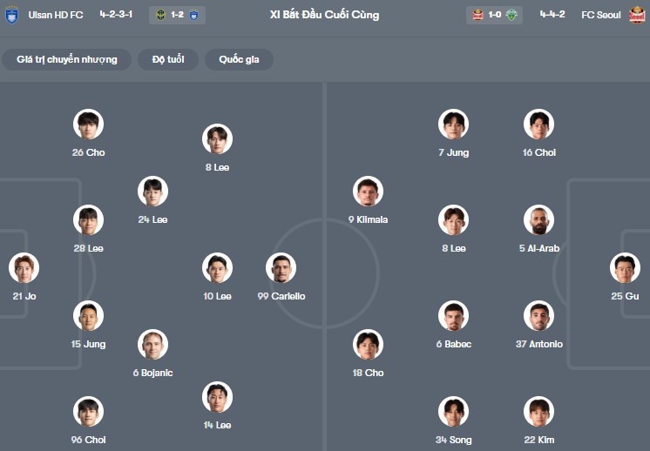Click the 34 Song player name
Image resolution: width=650 pixels, height=451 pixels.
453,440
